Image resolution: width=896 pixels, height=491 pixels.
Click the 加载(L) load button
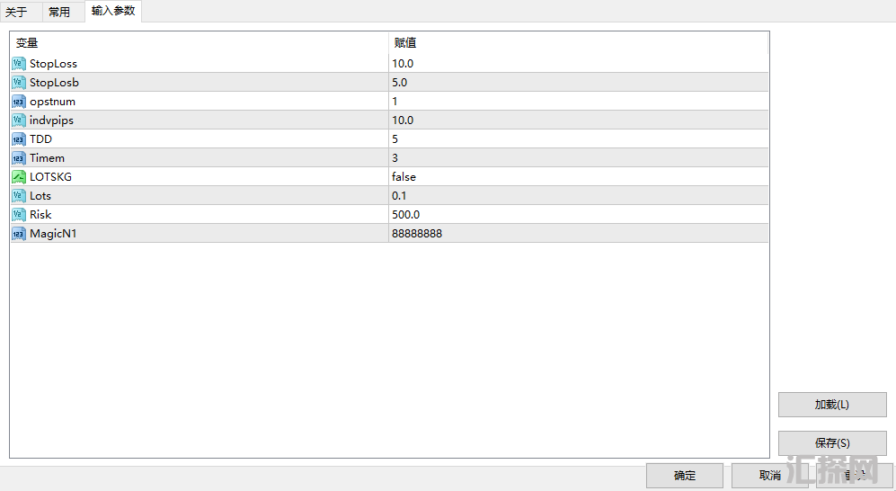tap(831, 405)
